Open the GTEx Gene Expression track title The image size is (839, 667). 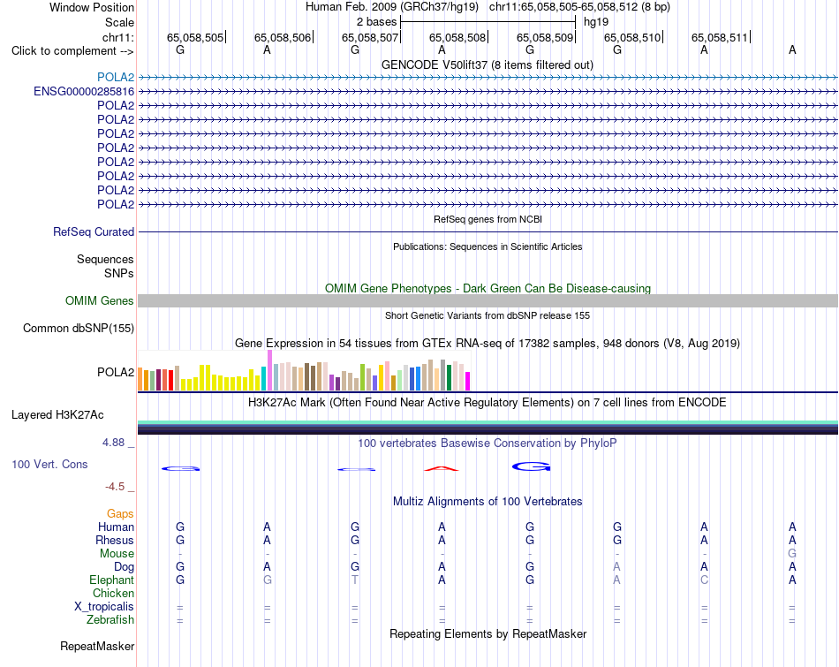click(488, 343)
